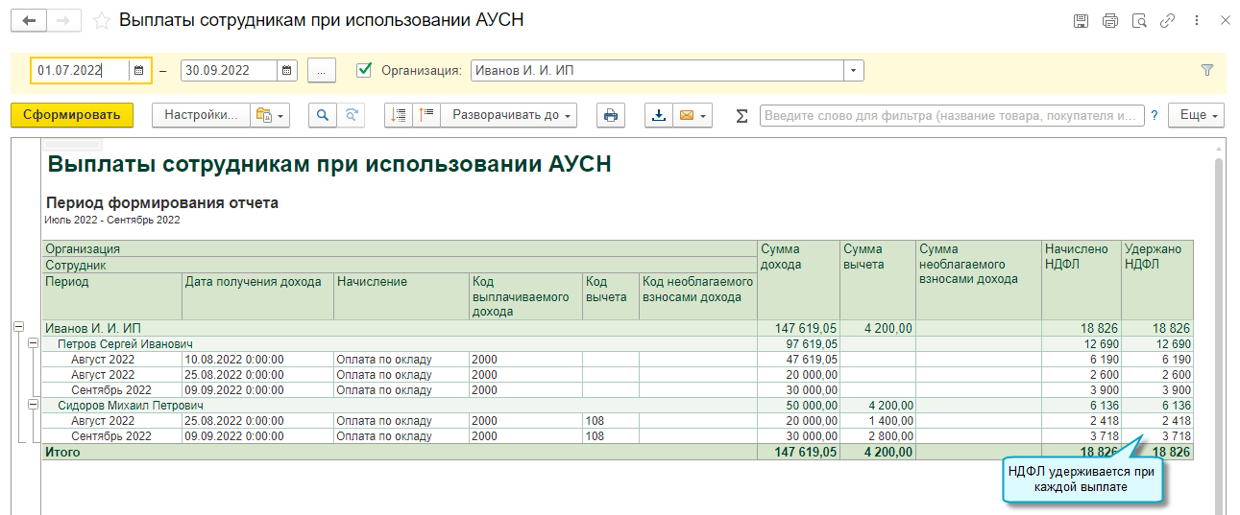Image resolution: width=1240 pixels, height=515 pixels.
Task: Click the 2 800,00 deduction cell
Action: tap(878, 435)
